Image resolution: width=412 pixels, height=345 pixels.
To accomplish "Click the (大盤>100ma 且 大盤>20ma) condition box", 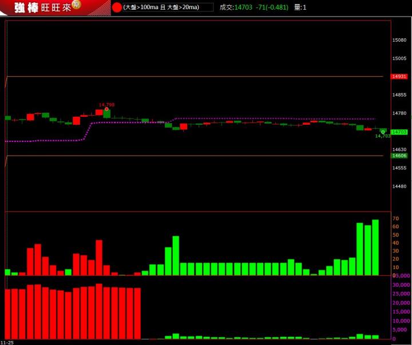I will click(168, 7).
